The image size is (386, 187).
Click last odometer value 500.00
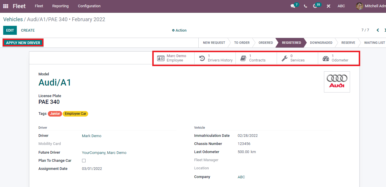[x=243, y=152]
